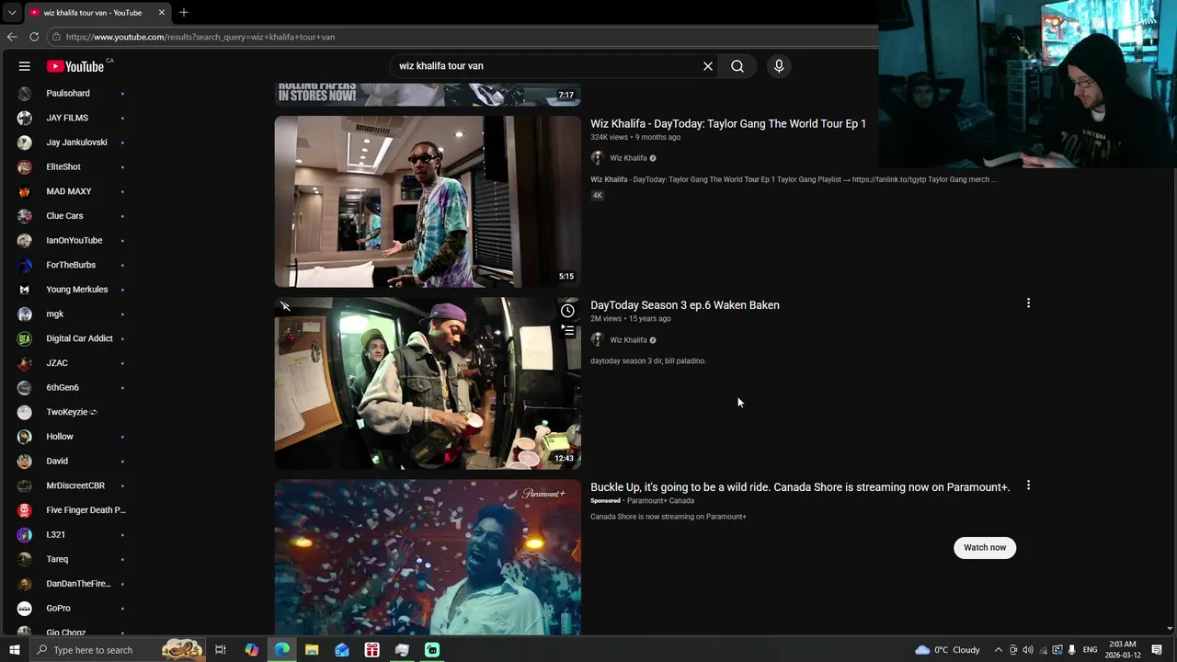
Task: Open more options for the Canada Shore ad
Action: click(1028, 485)
